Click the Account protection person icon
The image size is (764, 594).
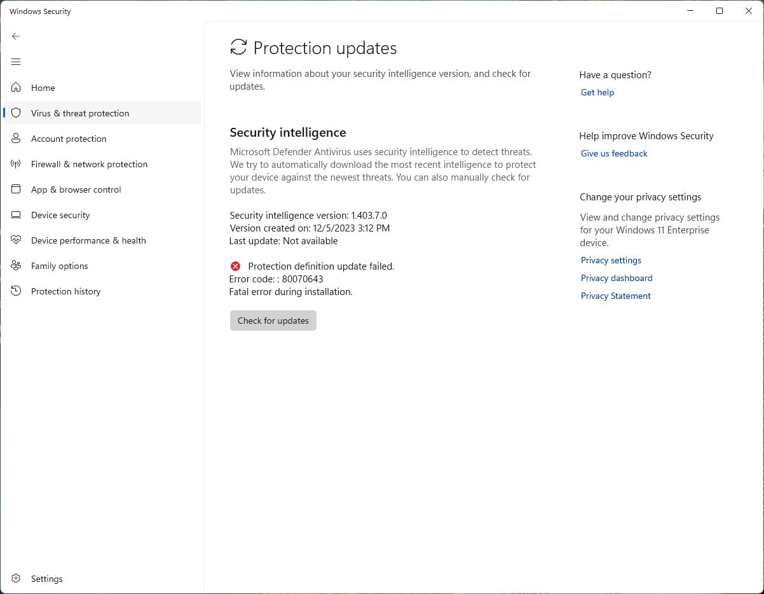click(x=17, y=139)
